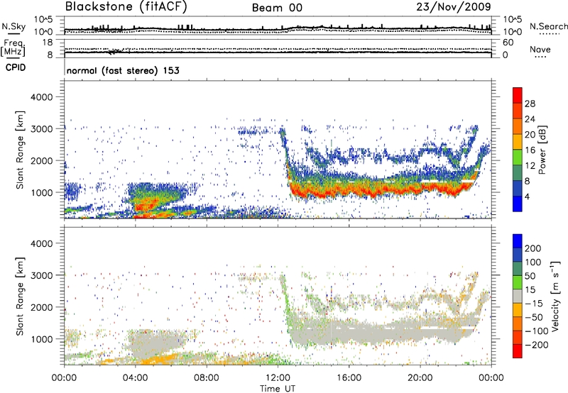Click the 'CPID' row label
The height and width of the screenshot is (393, 568).
[16, 67]
